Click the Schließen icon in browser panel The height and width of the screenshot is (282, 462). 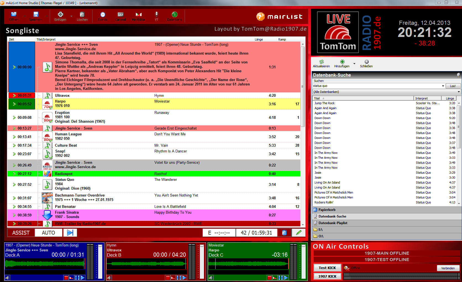click(366, 62)
